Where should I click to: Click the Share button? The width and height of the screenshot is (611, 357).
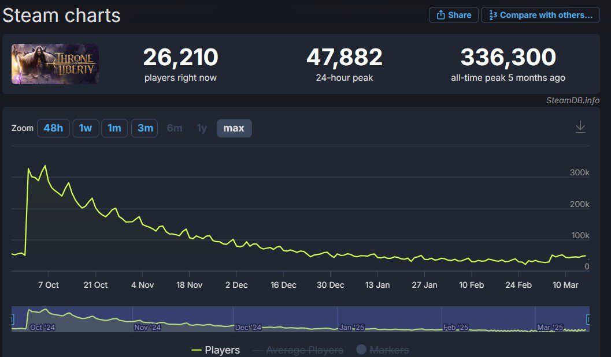point(454,15)
